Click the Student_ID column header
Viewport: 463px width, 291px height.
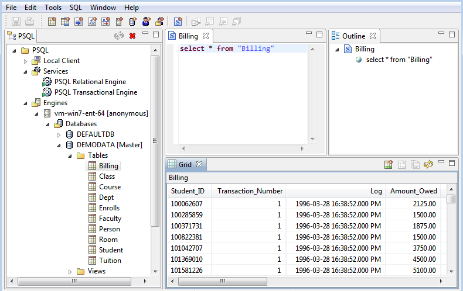pyautogui.click(x=189, y=191)
